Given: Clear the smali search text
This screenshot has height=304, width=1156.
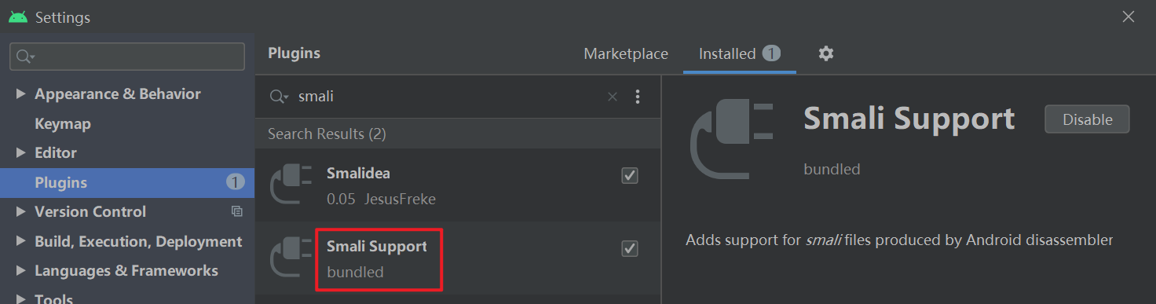Looking at the screenshot, I should click(x=613, y=97).
